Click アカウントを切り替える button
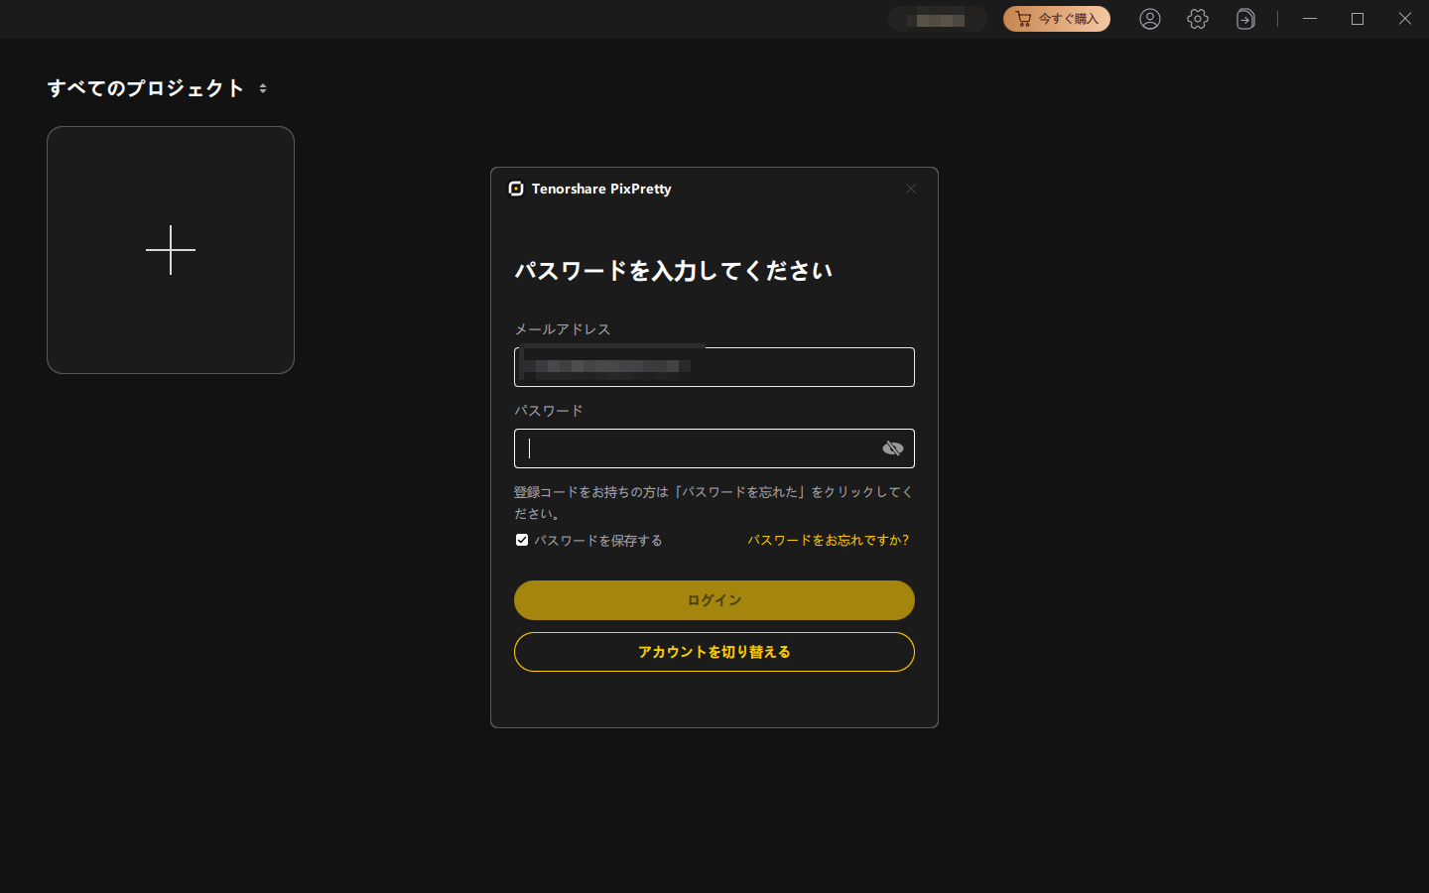 (x=714, y=652)
